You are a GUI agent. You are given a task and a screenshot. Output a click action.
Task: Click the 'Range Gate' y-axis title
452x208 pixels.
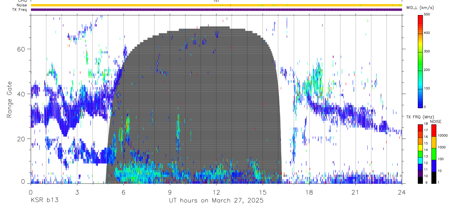10,100
